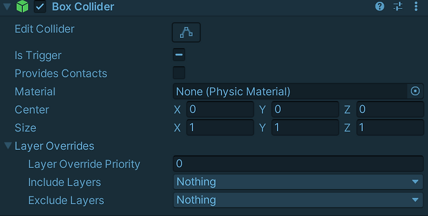Toggle the Is Trigger checkbox
This screenshot has width=428, height=216.
click(x=179, y=55)
